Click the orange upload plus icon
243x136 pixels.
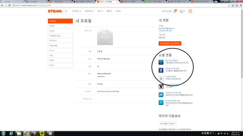coord(190,11)
